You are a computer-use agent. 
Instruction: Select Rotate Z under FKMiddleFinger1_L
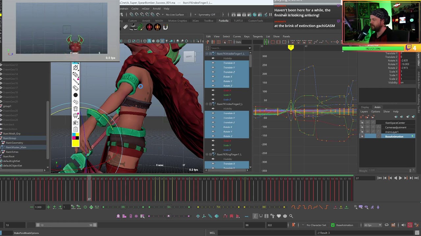(227, 86)
